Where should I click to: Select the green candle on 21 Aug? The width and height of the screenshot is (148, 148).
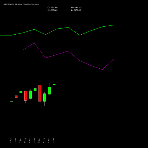click(30, 94)
